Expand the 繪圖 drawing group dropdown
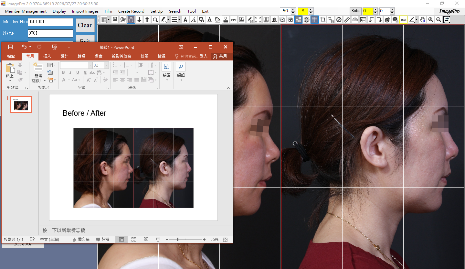This screenshot has height=269, width=465. 167,80
